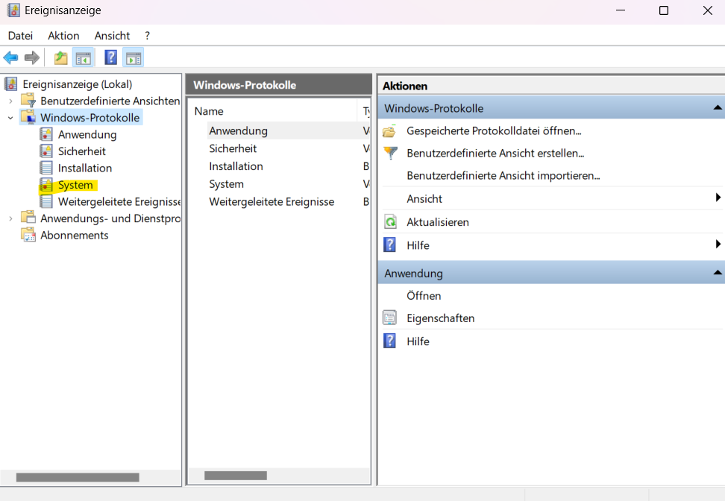Click the Anwendungs- und Dienstprotokolle folder icon
Image resolution: width=725 pixels, height=501 pixels.
point(28,218)
